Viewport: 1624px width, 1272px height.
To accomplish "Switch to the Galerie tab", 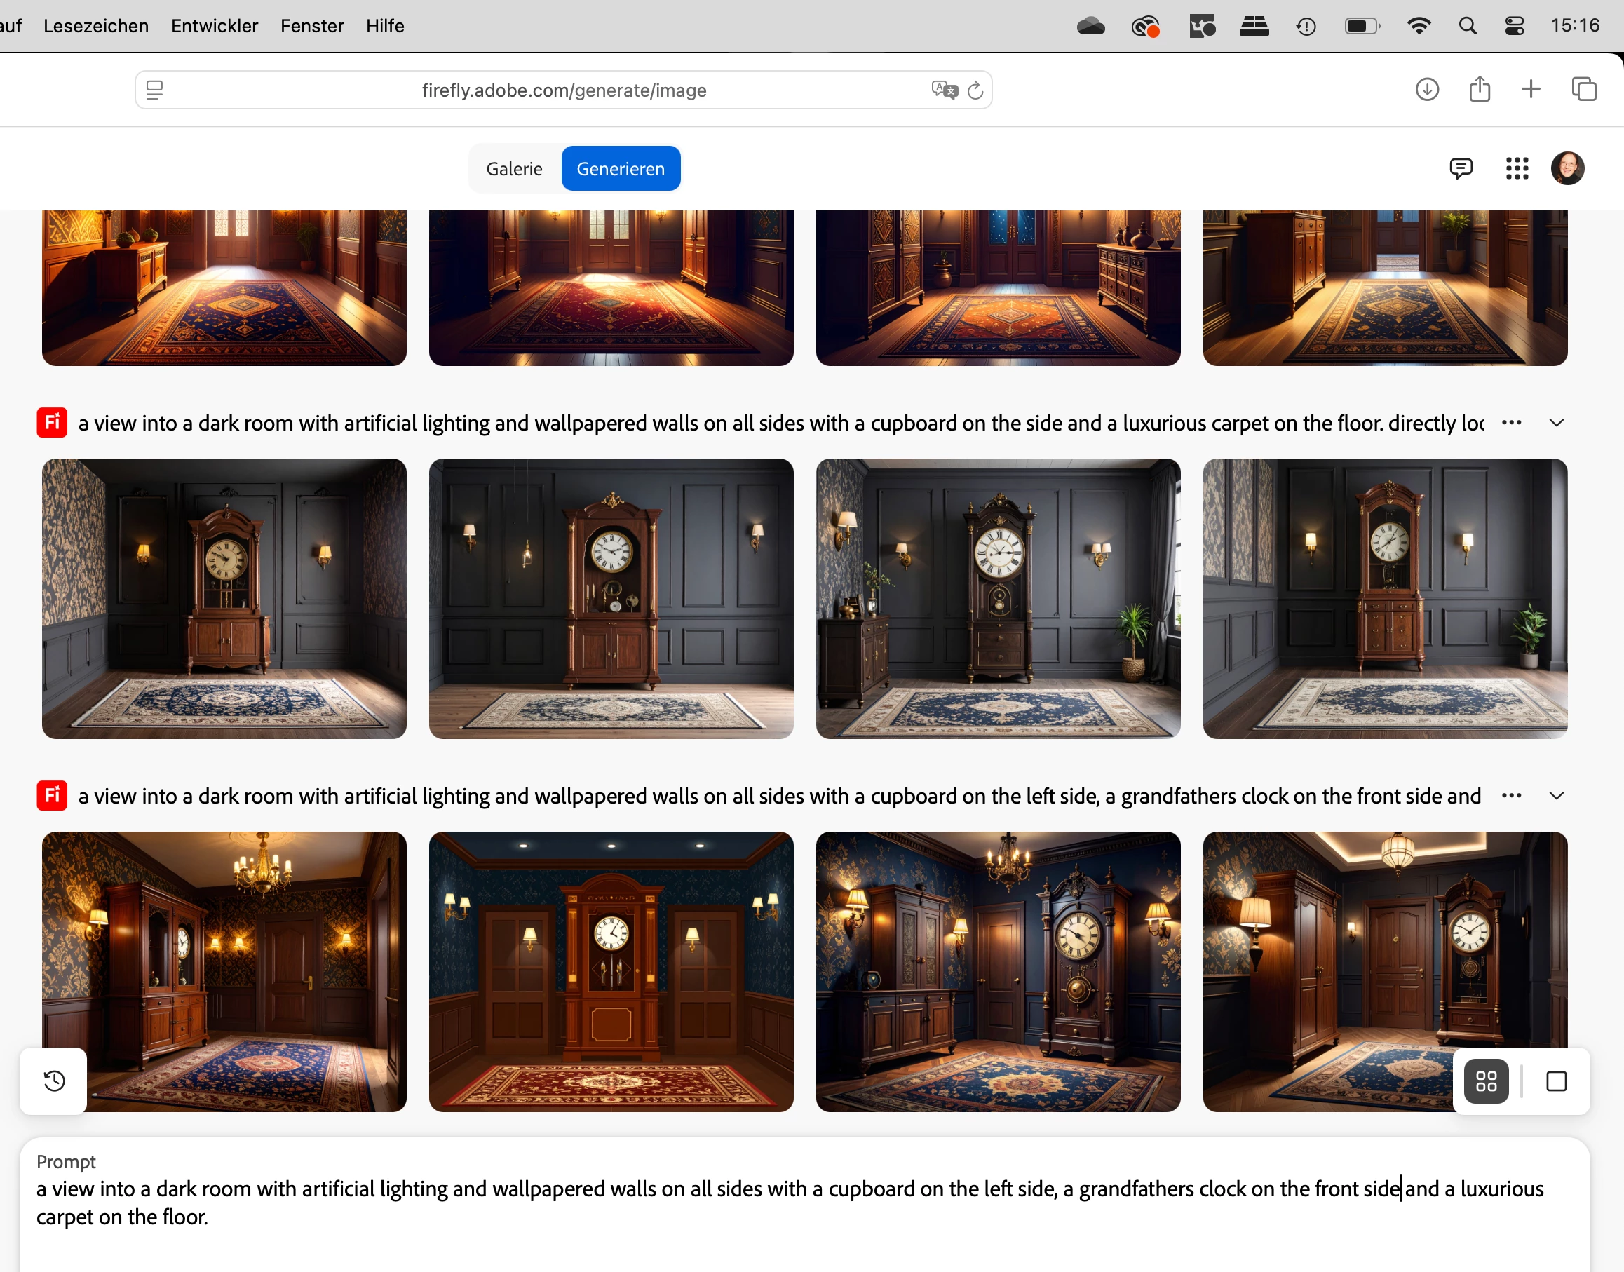I will pyautogui.click(x=514, y=169).
